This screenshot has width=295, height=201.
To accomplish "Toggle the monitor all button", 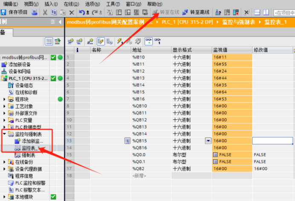I will point(148,41).
